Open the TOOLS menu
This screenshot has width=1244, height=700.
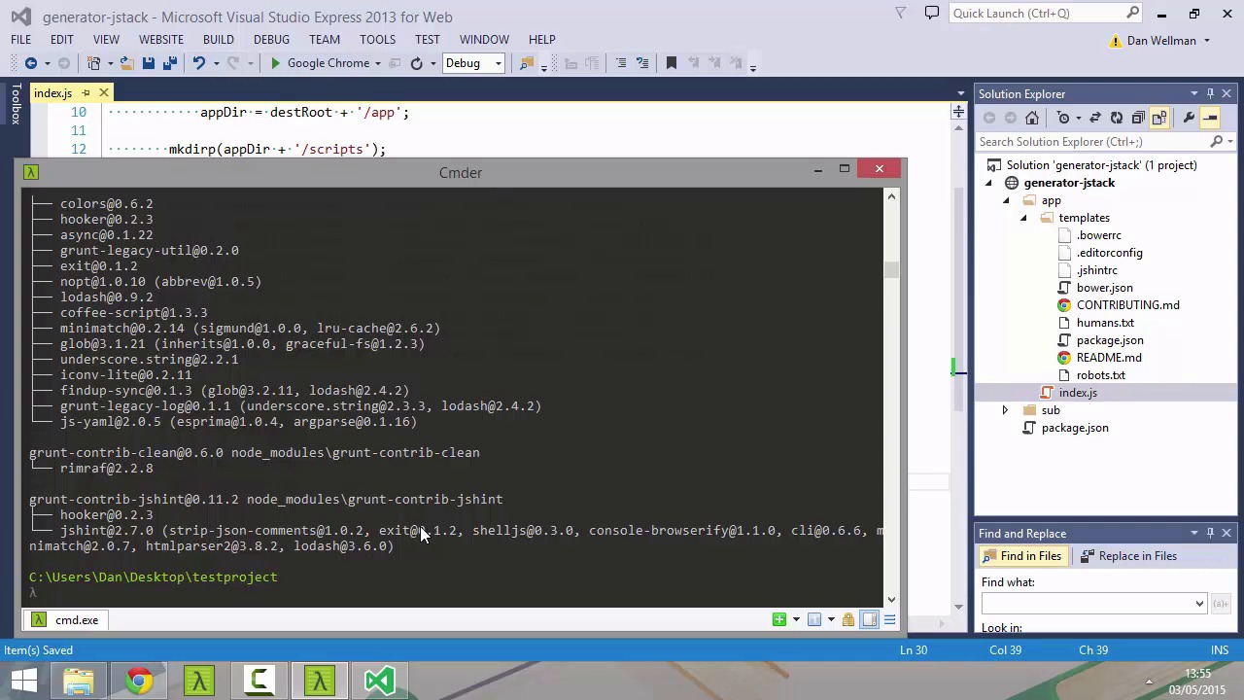(377, 40)
